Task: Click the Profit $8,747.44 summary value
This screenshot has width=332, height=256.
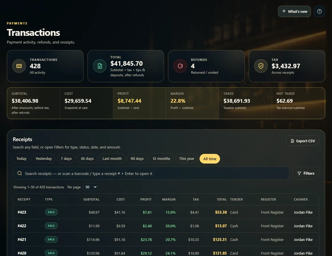Action: (129, 101)
